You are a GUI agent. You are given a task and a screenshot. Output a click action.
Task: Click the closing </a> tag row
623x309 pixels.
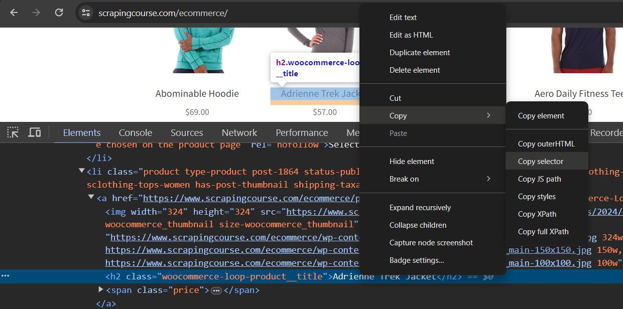[x=106, y=303]
